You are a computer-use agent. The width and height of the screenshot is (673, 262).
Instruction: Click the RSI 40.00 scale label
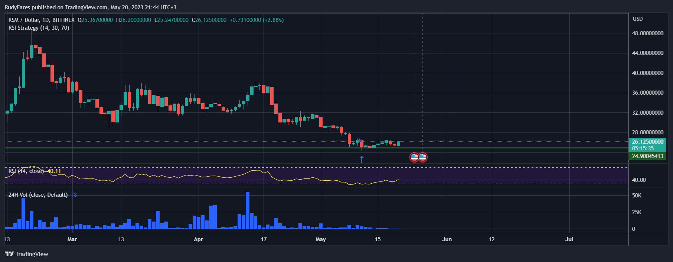tap(639, 180)
